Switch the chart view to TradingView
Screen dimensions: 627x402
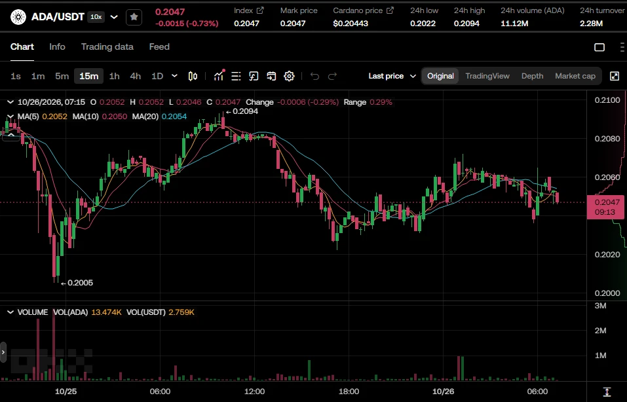coord(487,76)
